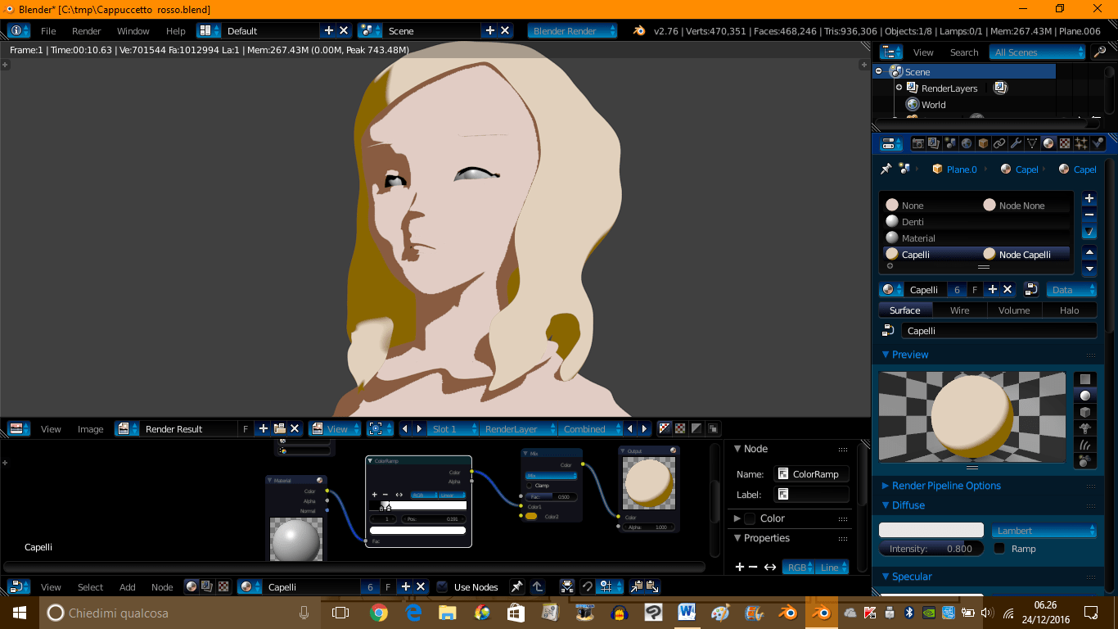1118x629 pixels.
Task: Go to parent node tree
Action: 538,586
